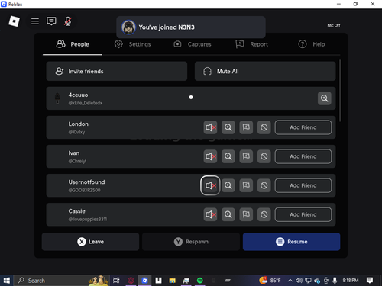Click the Mic Off label
382x286 pixels.
point(334,25)
